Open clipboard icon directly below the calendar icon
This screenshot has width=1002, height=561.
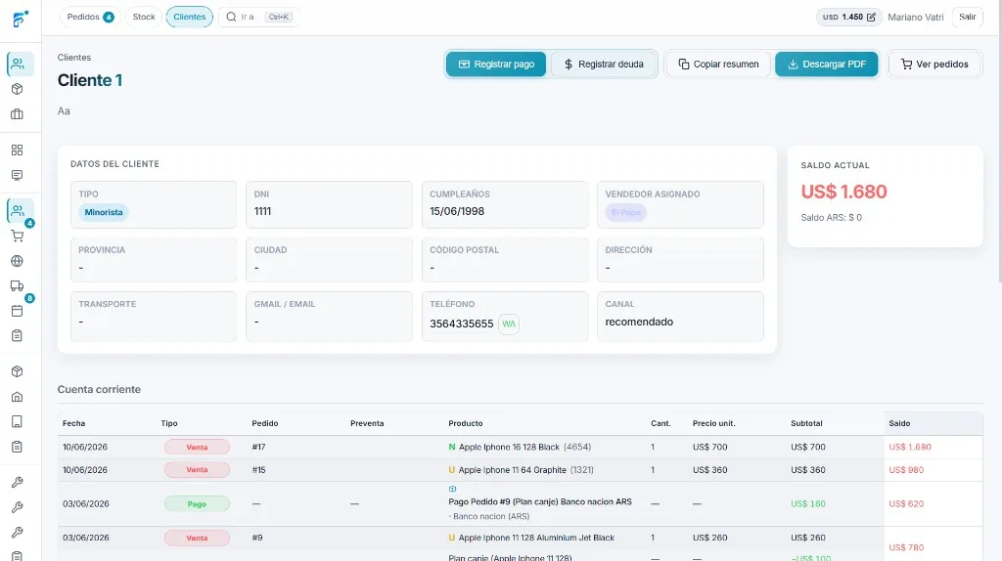point(18,335)
